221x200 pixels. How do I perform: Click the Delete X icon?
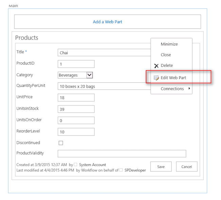tap(156, 66)
